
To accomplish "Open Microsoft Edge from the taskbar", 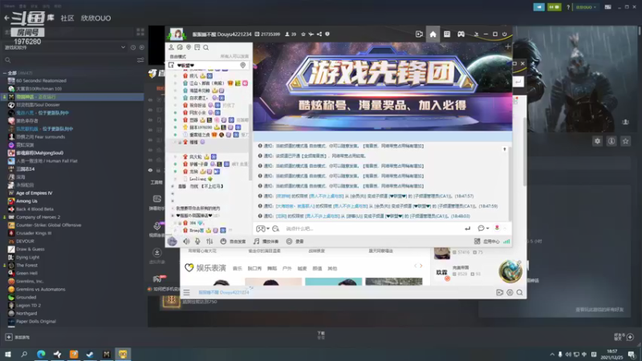I will 41,354.
